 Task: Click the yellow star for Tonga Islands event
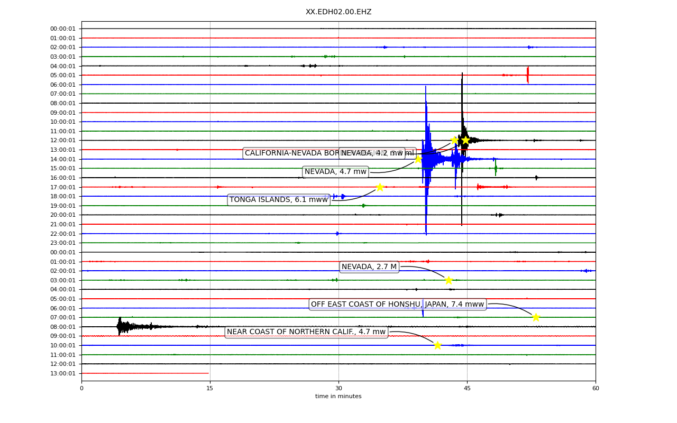point(380,187)
